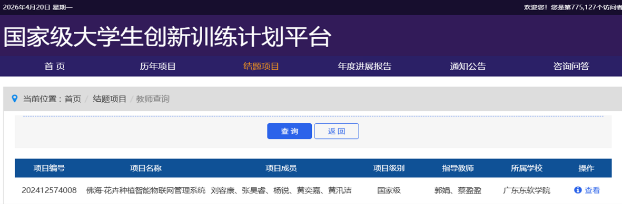Click the date text 2026年4月20日 星期一
The height and width of the screenshot is (204, 622).
pyautogui.click(x=38, y=7)
